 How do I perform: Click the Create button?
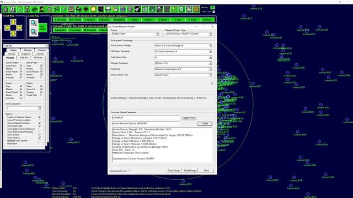[205, 123]
